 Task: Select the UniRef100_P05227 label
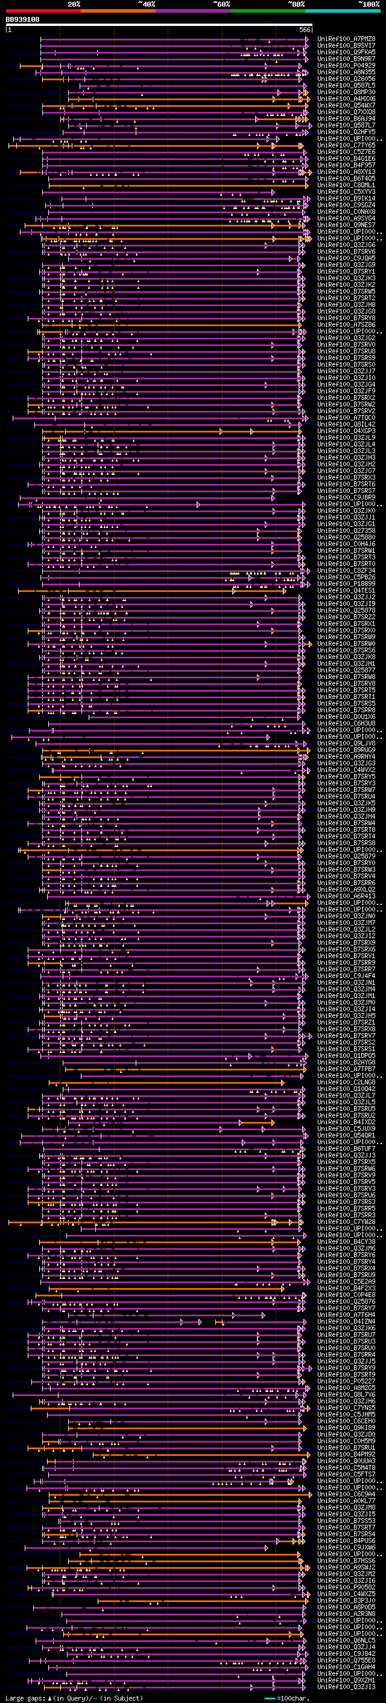(346, 1381)
